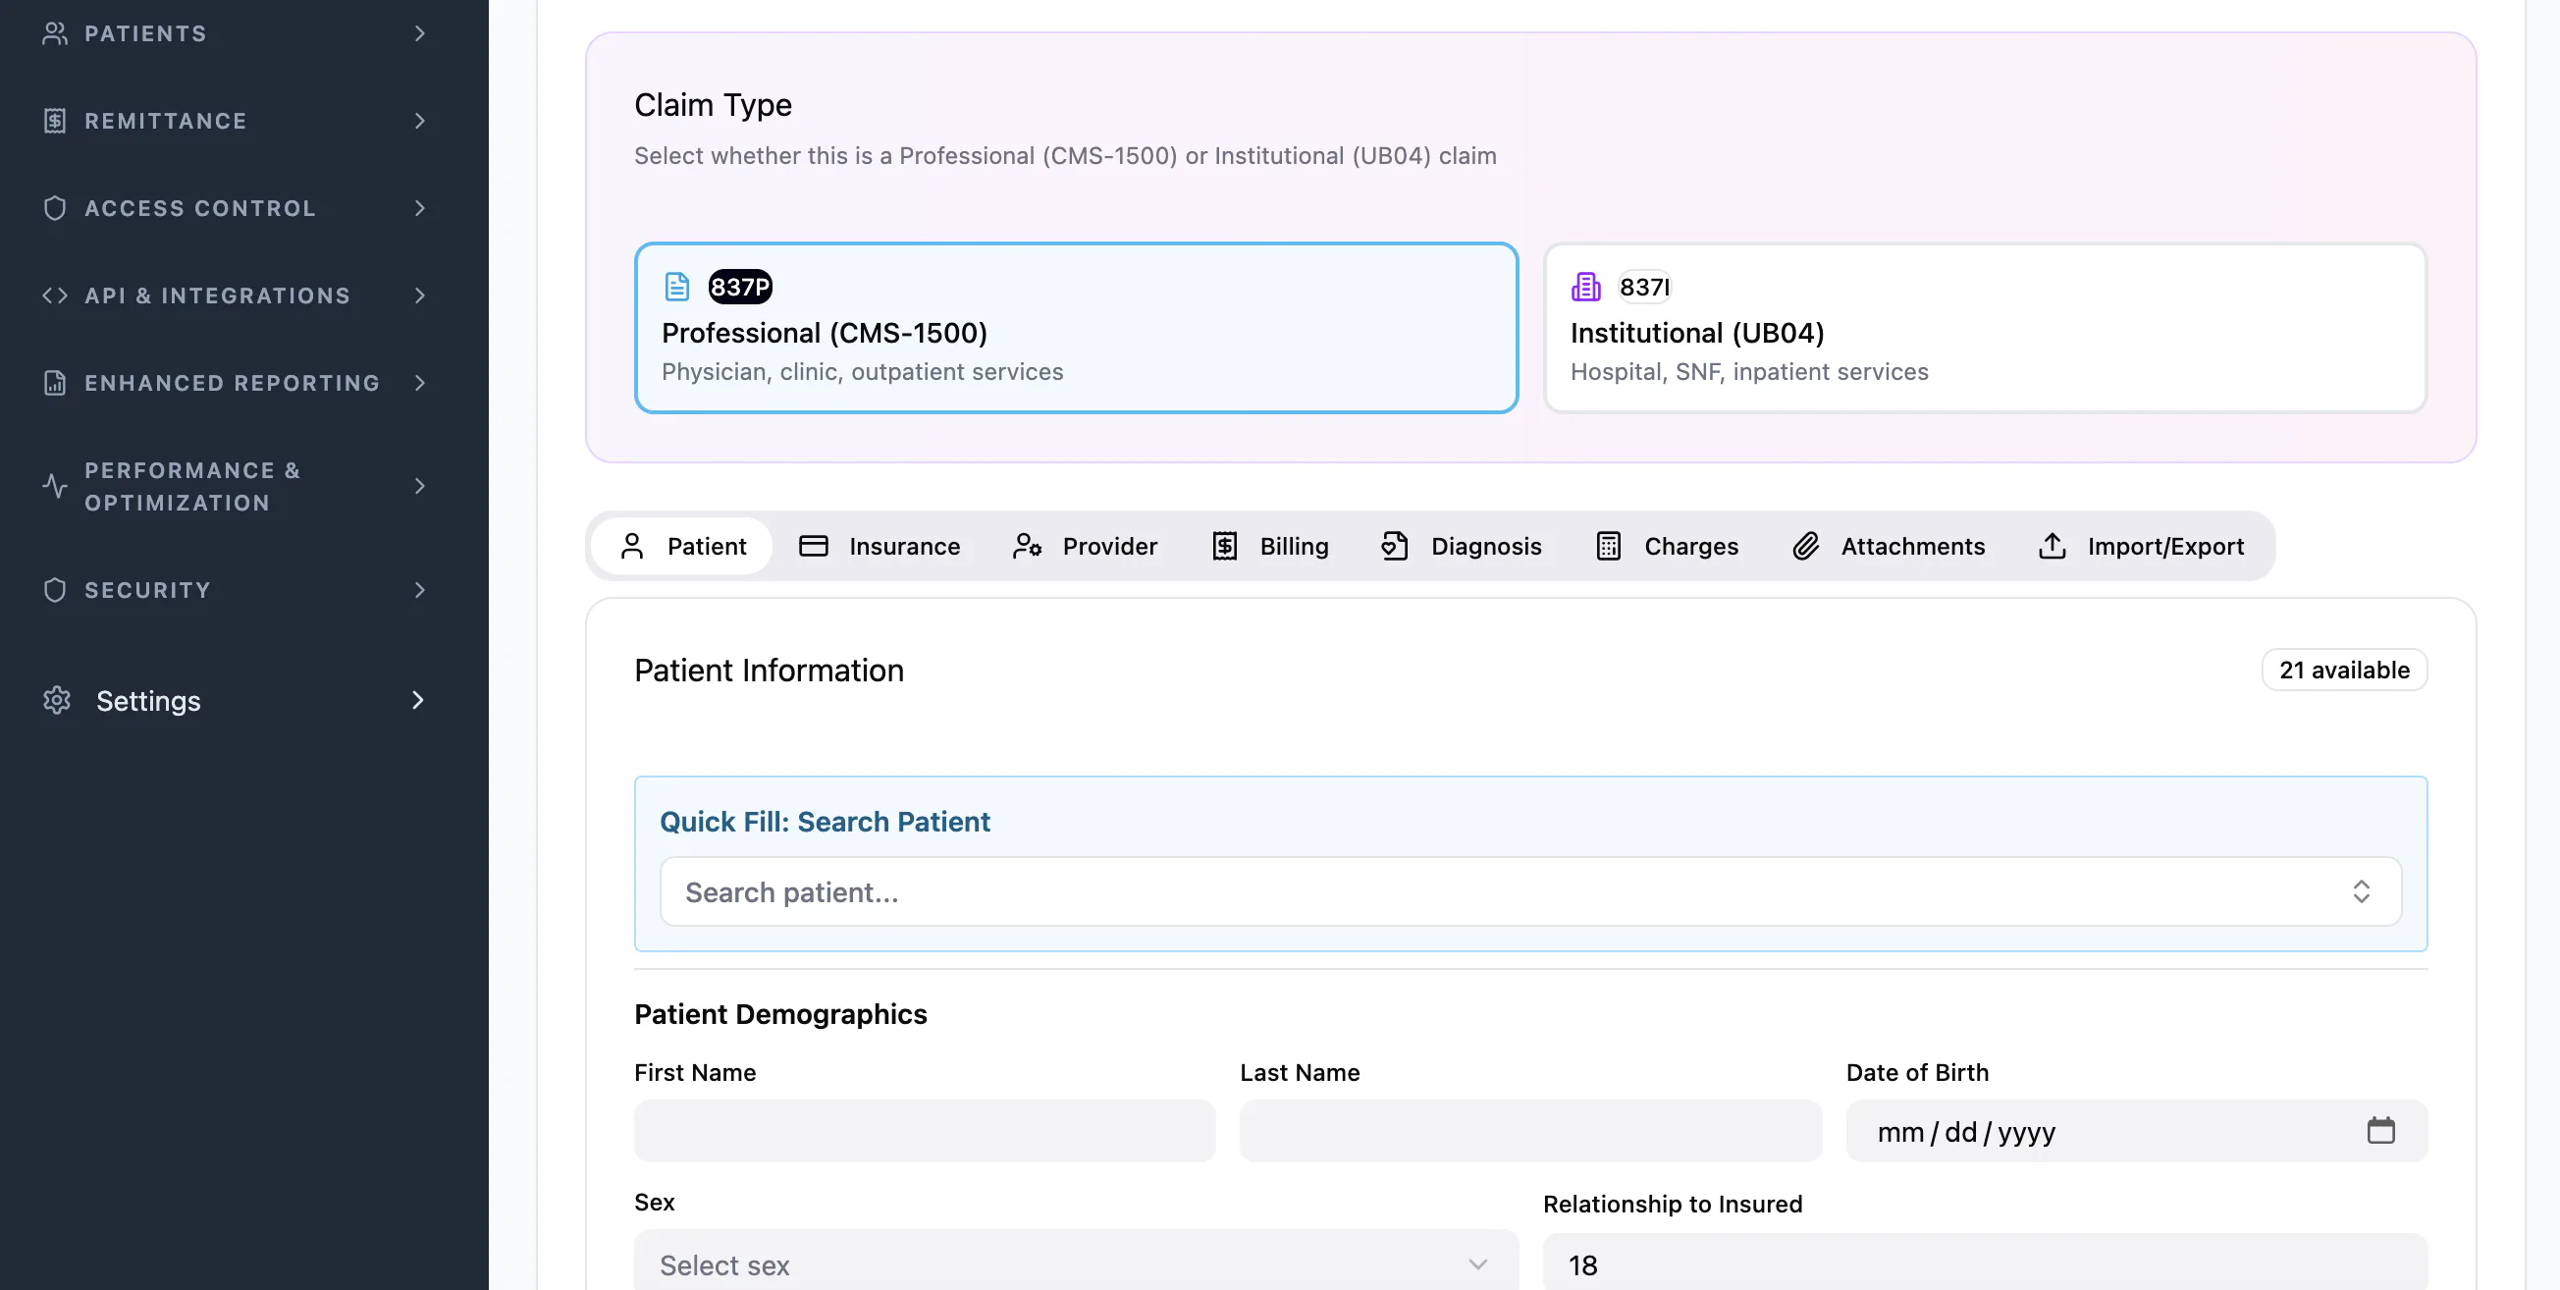Image resolution: width=2560 pixels, height=1290 pixels.
Task: Click the Quick Fill: Search Patient heading
Action: (x=825, y=822)
